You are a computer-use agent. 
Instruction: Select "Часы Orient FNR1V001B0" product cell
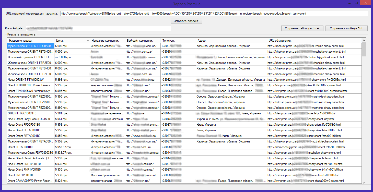coord(31,170)
